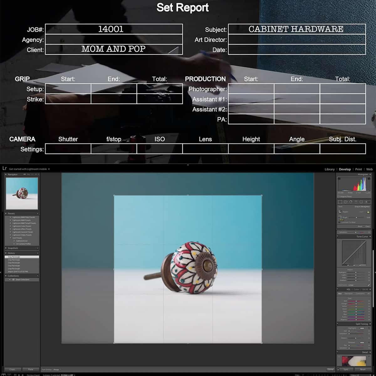
Task: Click the Angle slider handle
Action: point(357,217)
